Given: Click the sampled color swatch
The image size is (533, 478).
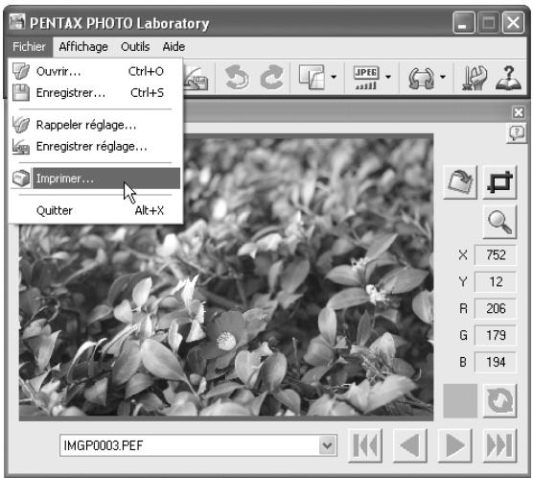Looking at the screenshot, I should pyautogui.click(x=460, y=401).
